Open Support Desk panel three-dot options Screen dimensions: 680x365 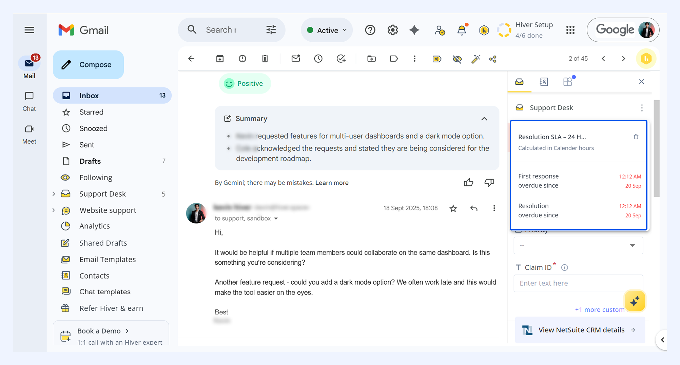642,108
